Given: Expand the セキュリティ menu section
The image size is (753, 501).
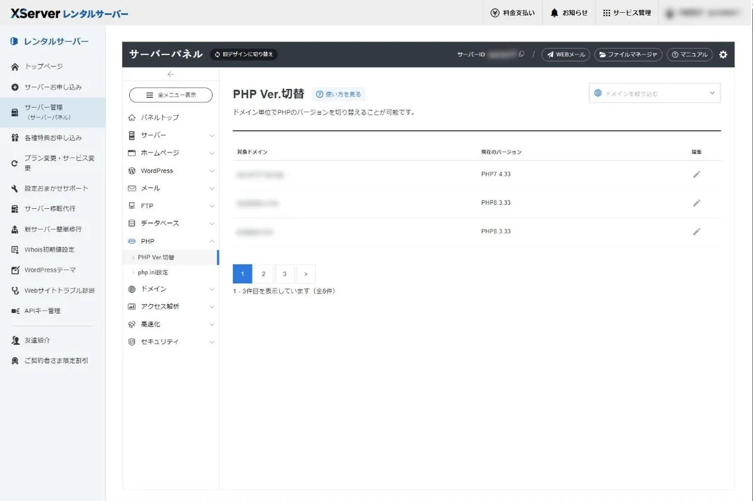Looking at the screenshot, I should pyautogui.click(x=171, y=342).
